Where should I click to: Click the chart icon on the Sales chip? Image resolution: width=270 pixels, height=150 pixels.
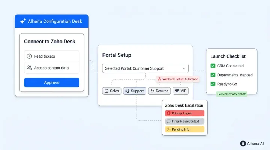[x=106, y=91]
